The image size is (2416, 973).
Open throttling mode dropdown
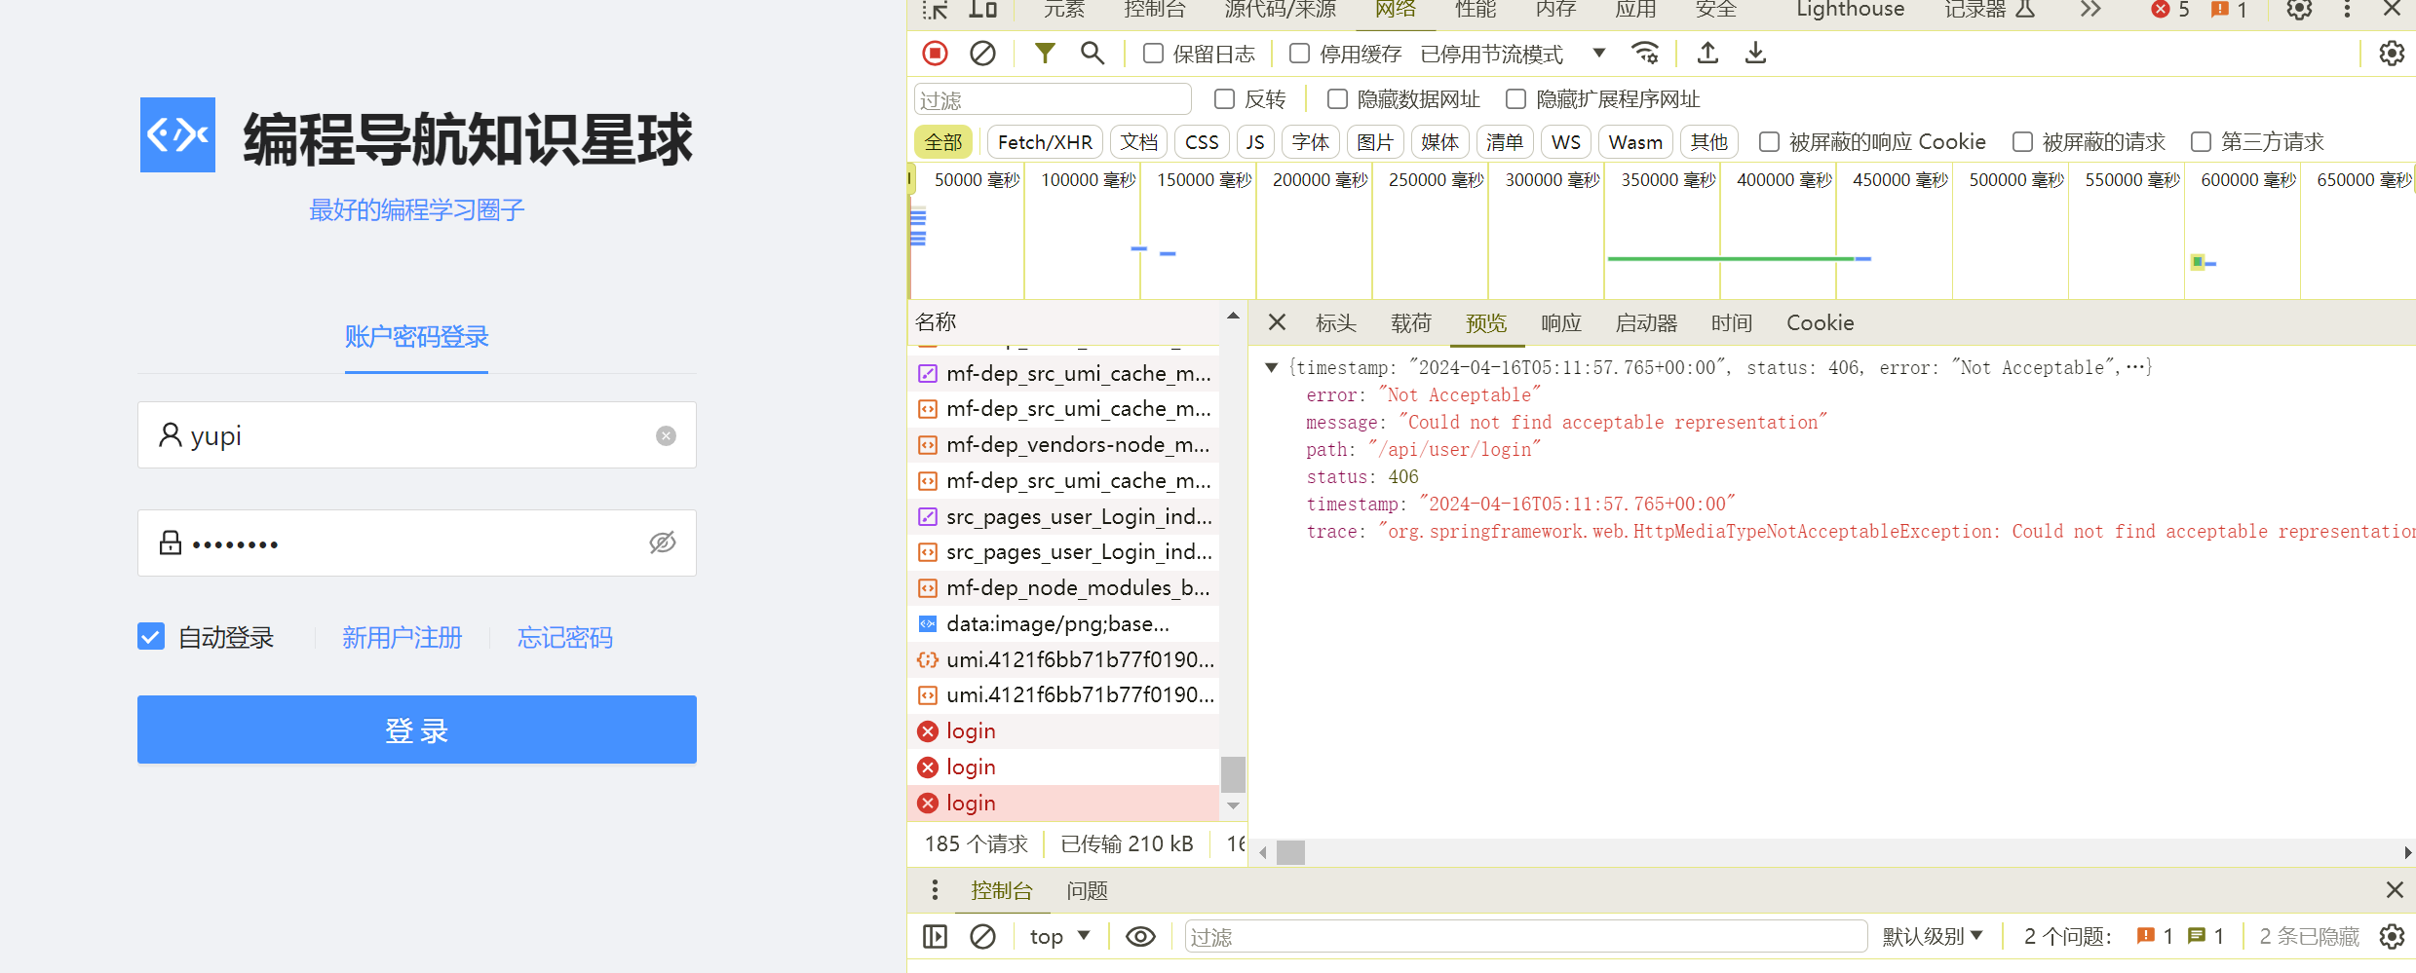click(x=1513, y=54)
